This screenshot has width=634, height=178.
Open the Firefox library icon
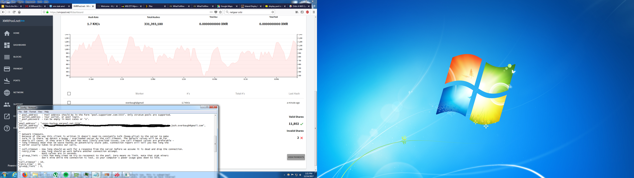click(297, 12)
